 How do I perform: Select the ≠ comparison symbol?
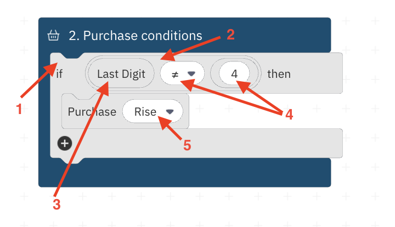[x=175, y=74]
